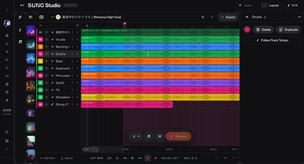Click the pink track color swatch for Drums
Image resolution: width=304 pixels, height=164 pixels.
click(x=247, y=29)
